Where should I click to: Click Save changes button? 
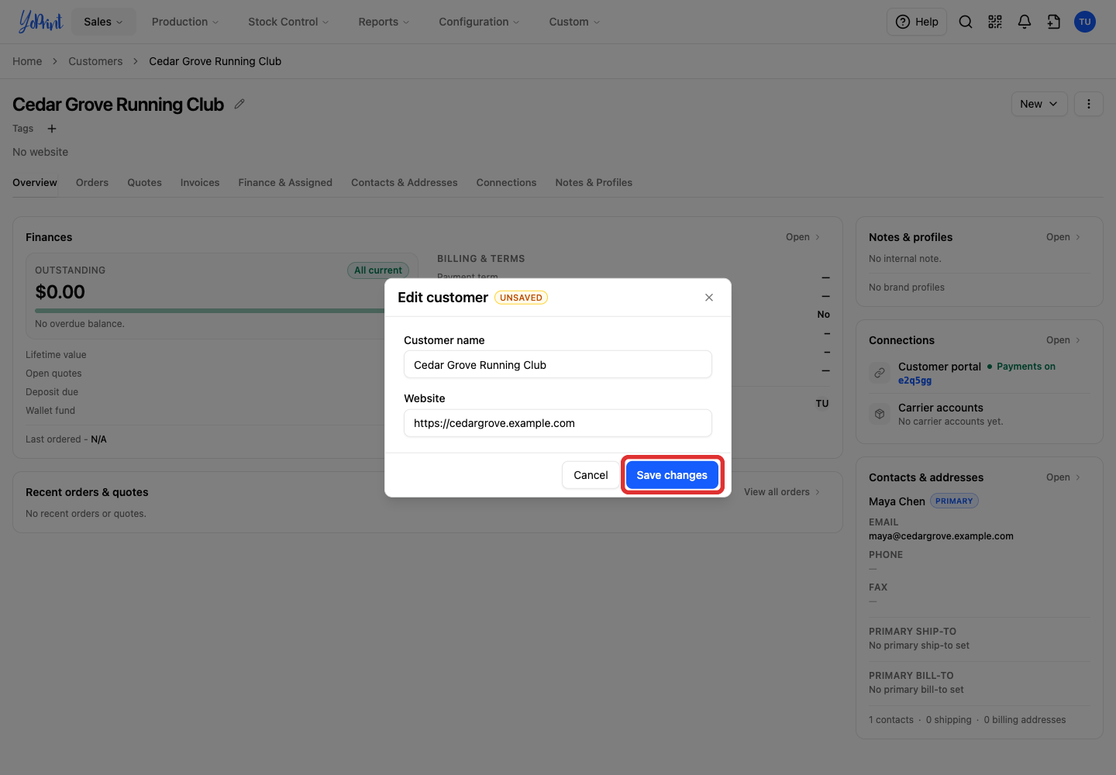point(672,475)
